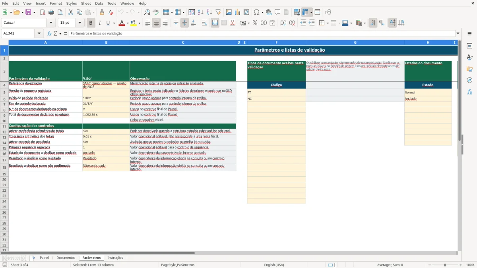
Task: Open the Font Name dropdown
Action: pyautogui.click(x=51, y=23)
